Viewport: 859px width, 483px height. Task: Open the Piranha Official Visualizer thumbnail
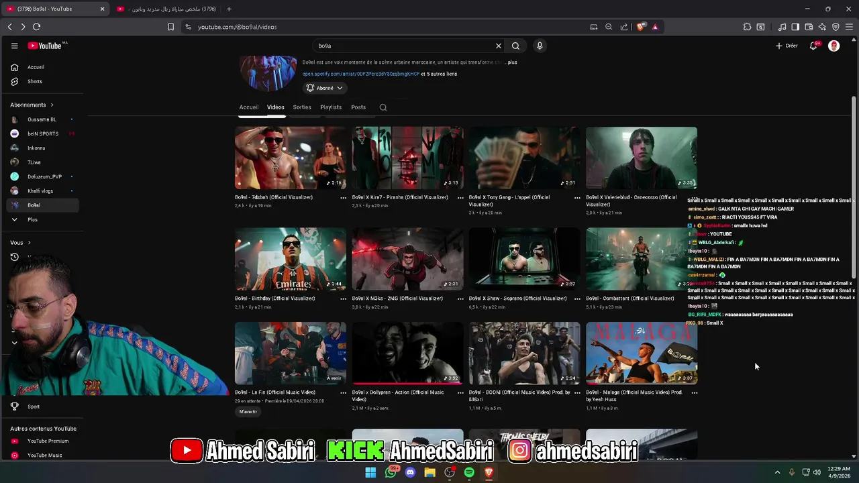[407, 158]
